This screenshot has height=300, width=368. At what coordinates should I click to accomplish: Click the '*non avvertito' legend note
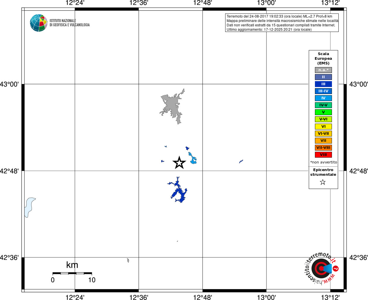click(323, 162)
